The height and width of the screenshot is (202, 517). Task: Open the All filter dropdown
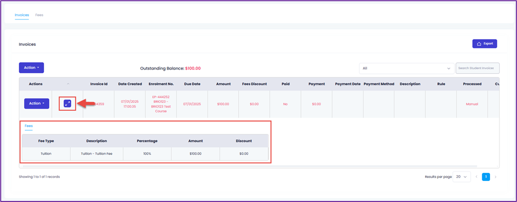pyautogui.click(x=406, y=68)
